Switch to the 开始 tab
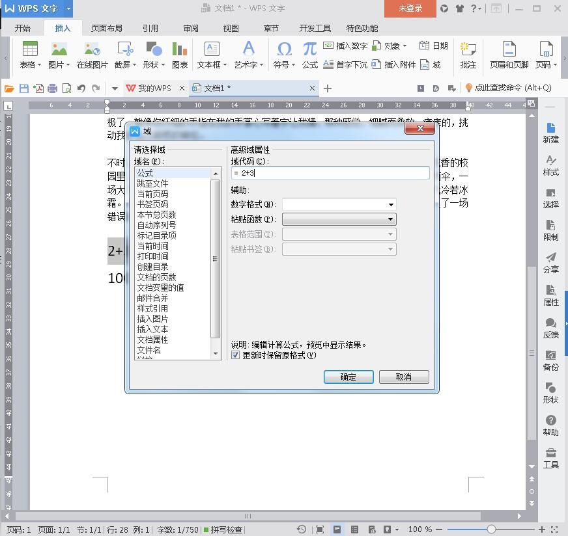The width and height of the screenshot is (568, 536). click(22, 28)
